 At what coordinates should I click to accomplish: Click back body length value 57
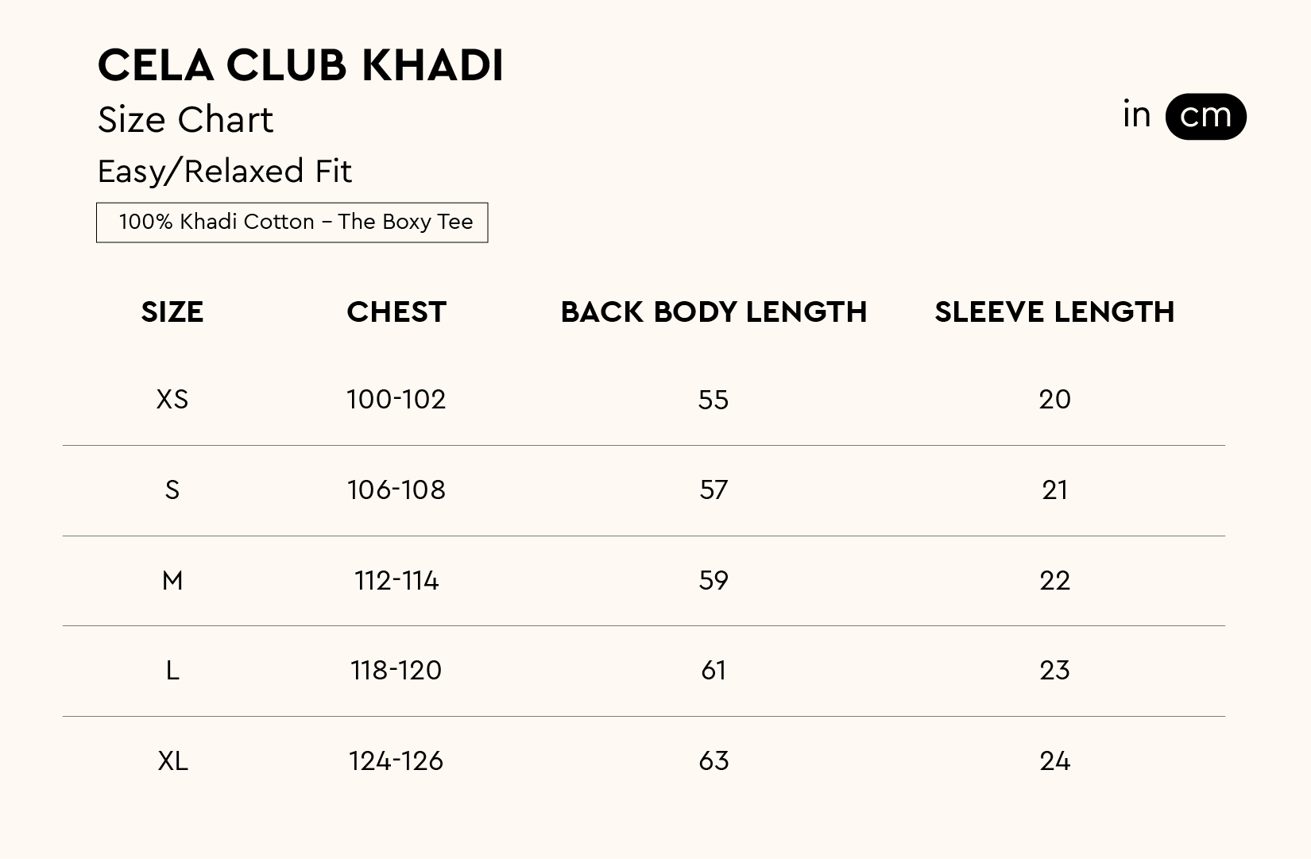coord(714,490)
